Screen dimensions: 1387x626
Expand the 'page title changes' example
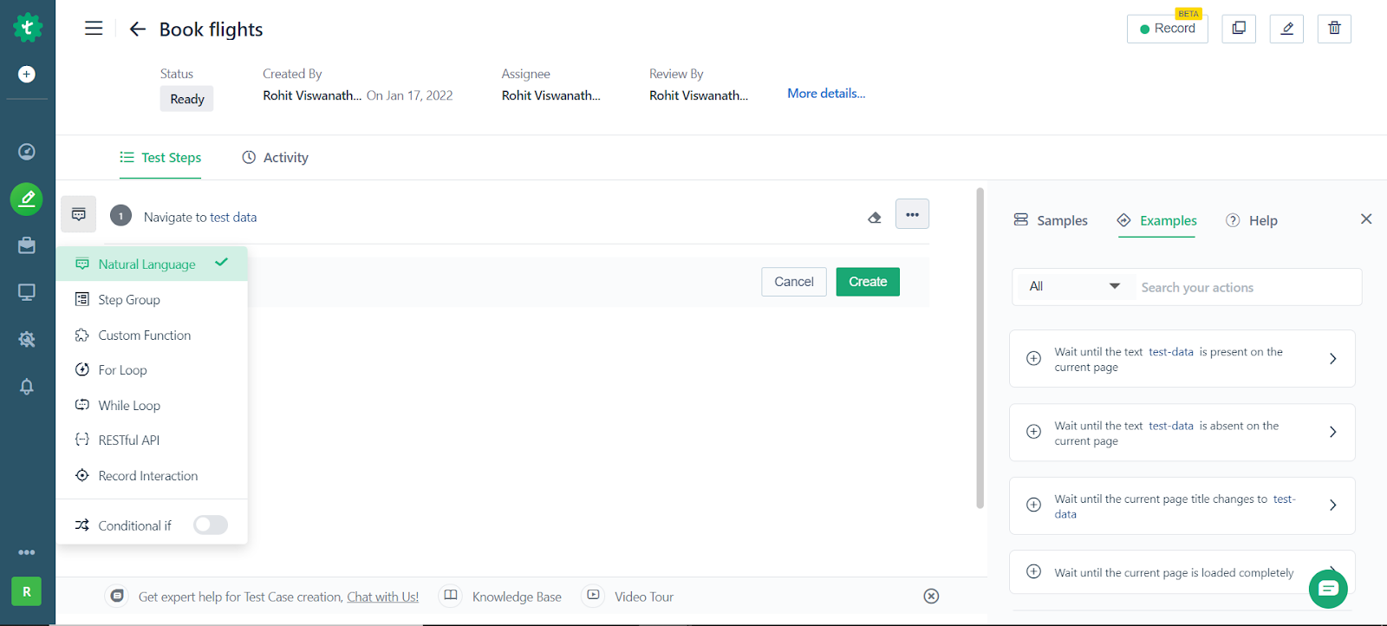click(1333, 505)
